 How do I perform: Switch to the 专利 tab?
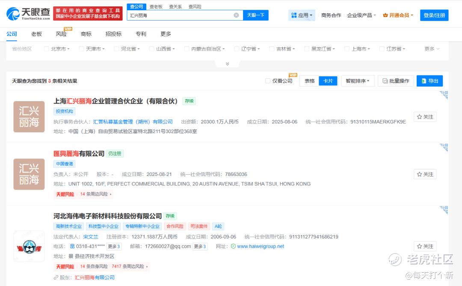pyautogui.click(x=141, y=34)
